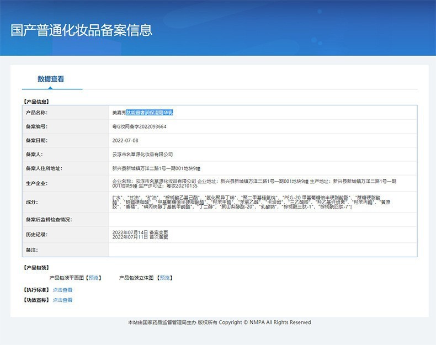Click the filer address 新兴县新城镇万洋二路1号

pyautogui.click(x=156, y=168)
